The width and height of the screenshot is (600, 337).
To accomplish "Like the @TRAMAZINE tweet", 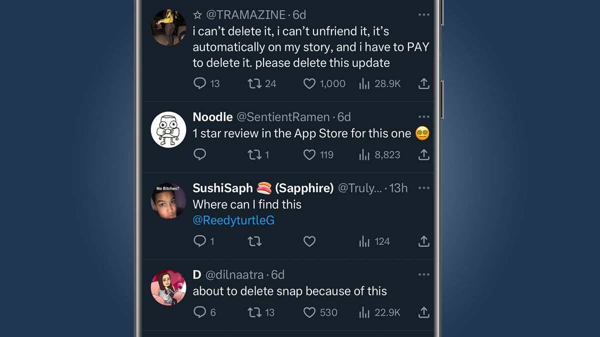I will pos(309,83).
